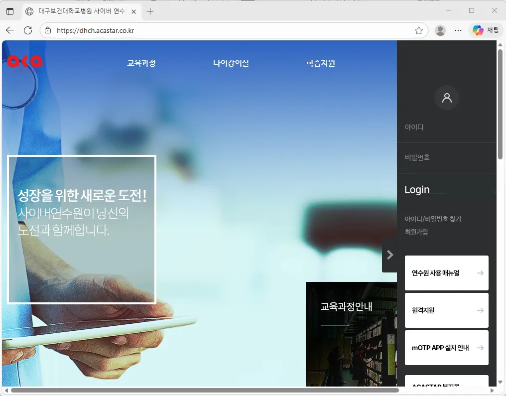Advance the banner slide with the right chevron
This screenshot has width=506, height=396.
click(x=390, y=255)
